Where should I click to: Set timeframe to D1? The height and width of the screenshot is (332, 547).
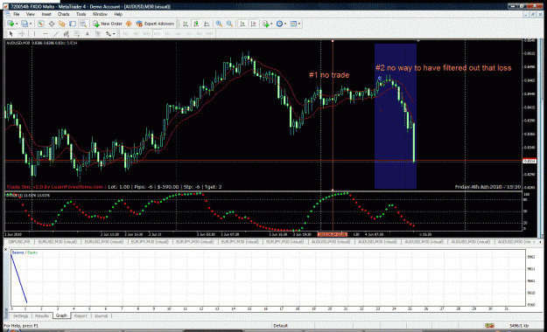(189, 34)
